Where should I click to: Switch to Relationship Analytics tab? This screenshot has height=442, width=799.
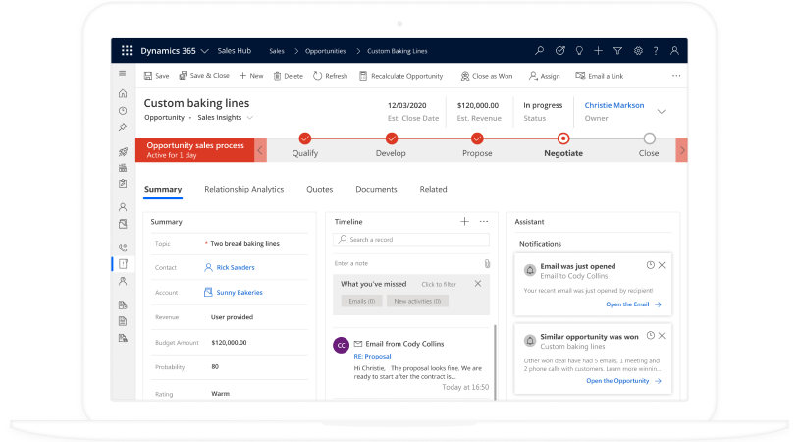tap(244, 190)
